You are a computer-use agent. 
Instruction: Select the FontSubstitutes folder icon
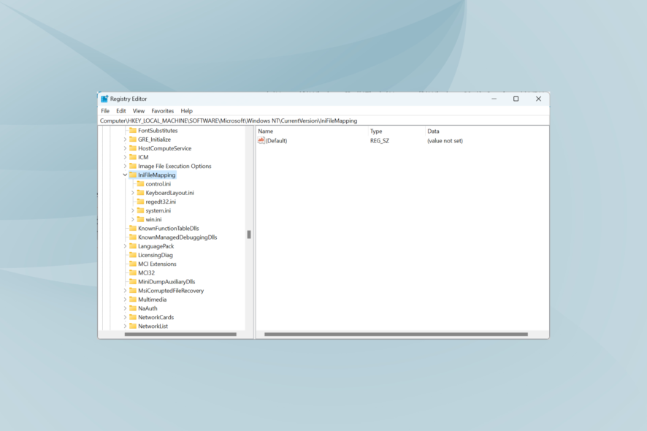tap(133, 131)
